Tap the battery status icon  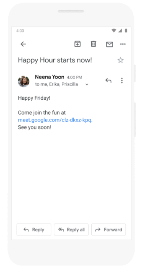click(126, 31)
